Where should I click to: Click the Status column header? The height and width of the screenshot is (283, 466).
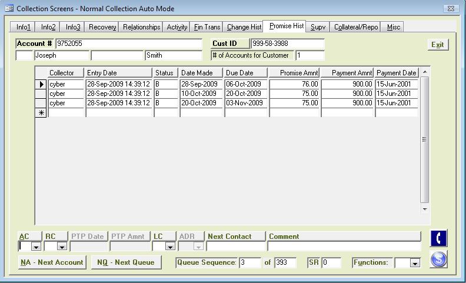coord(165,73)
